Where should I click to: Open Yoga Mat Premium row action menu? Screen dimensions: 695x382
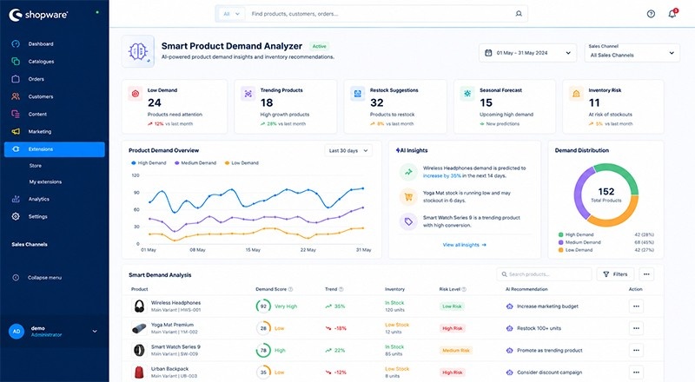tap(636, 328)
